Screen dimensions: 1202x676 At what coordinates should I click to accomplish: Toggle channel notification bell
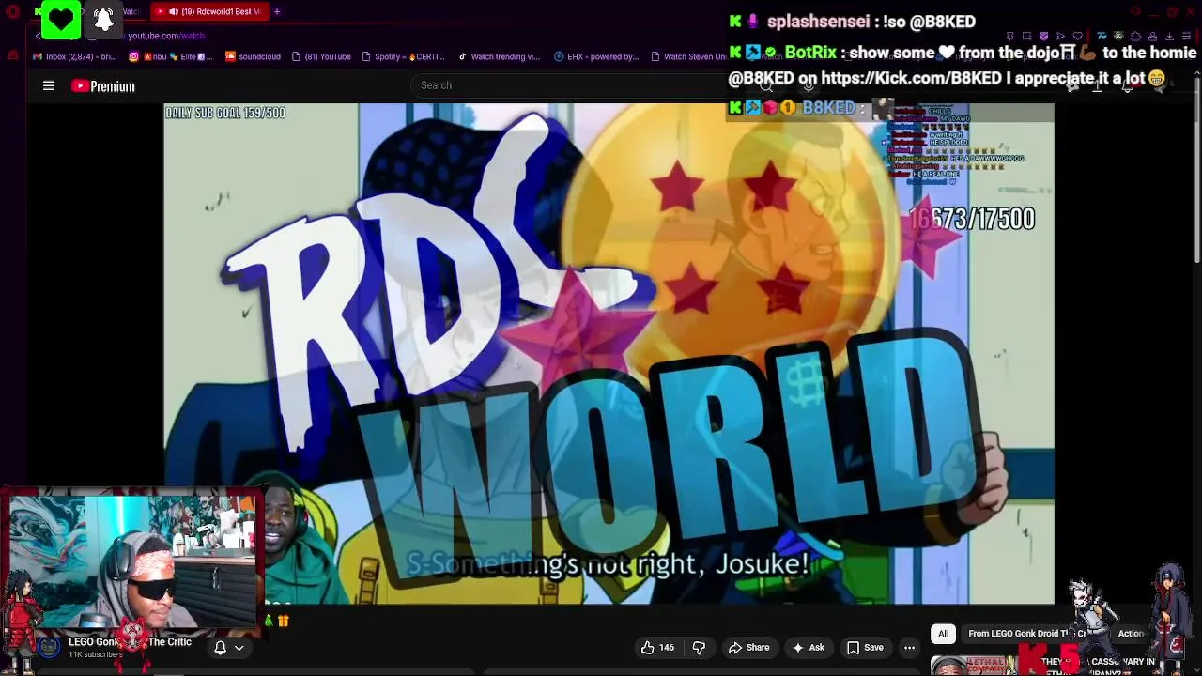click(220, 648)
